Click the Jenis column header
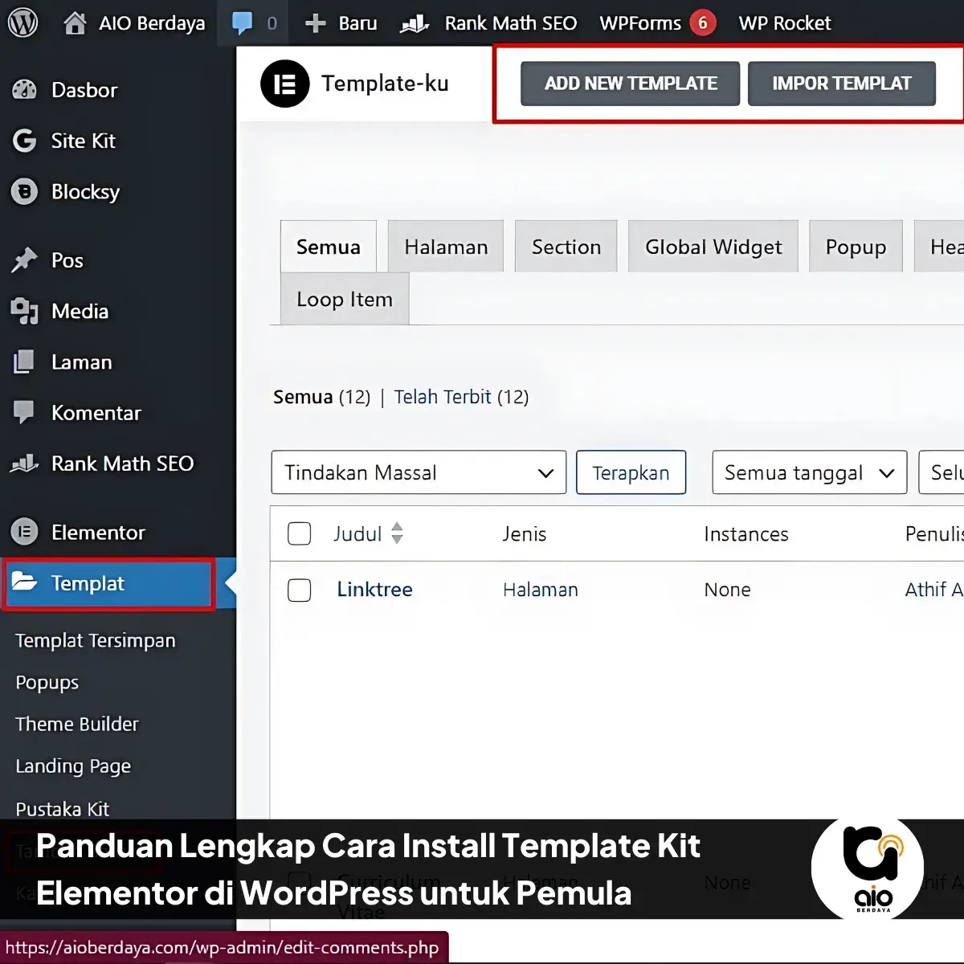The image size is (964, 964). (x=525, y=533)
